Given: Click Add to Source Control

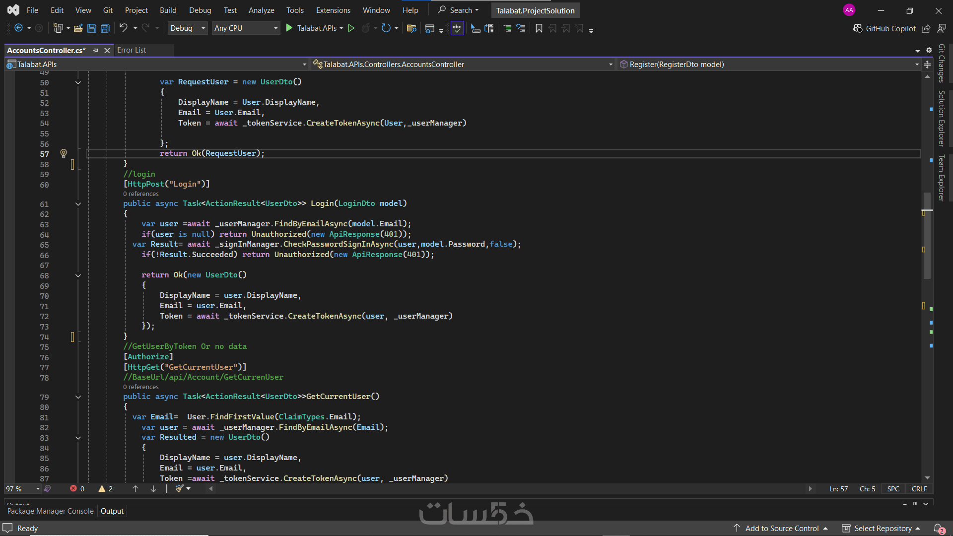Looking at the screenshot, I should (x=782, y=529).
